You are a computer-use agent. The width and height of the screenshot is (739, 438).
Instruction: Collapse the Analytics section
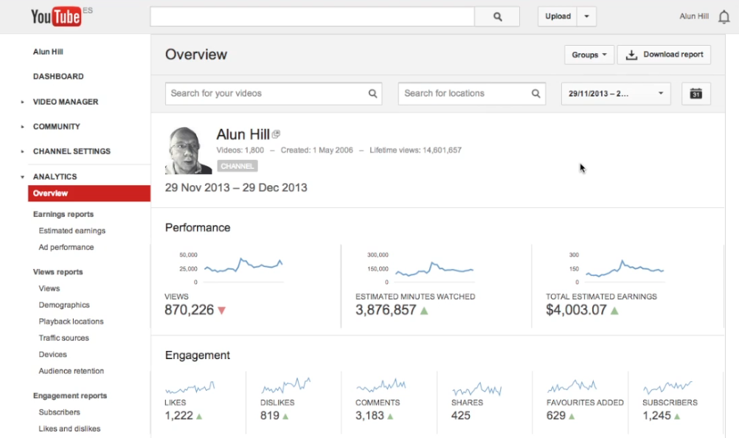[22, 177]
